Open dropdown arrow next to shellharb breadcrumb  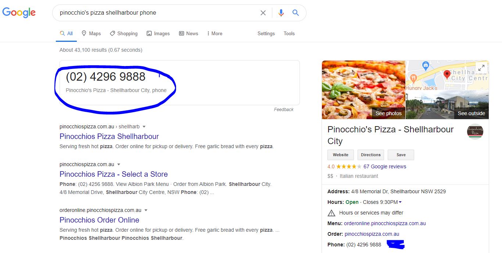144,126
